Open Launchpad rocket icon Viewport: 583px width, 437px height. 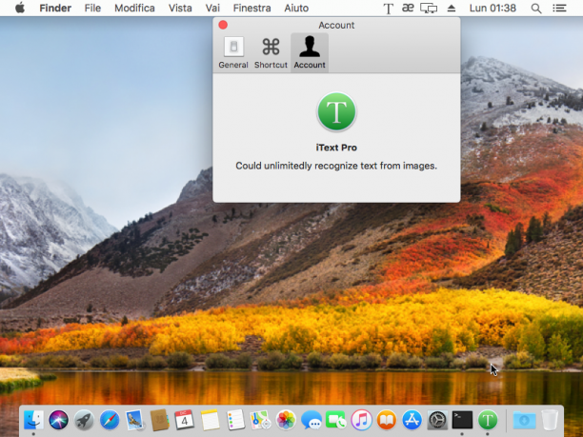coord(84,420)
